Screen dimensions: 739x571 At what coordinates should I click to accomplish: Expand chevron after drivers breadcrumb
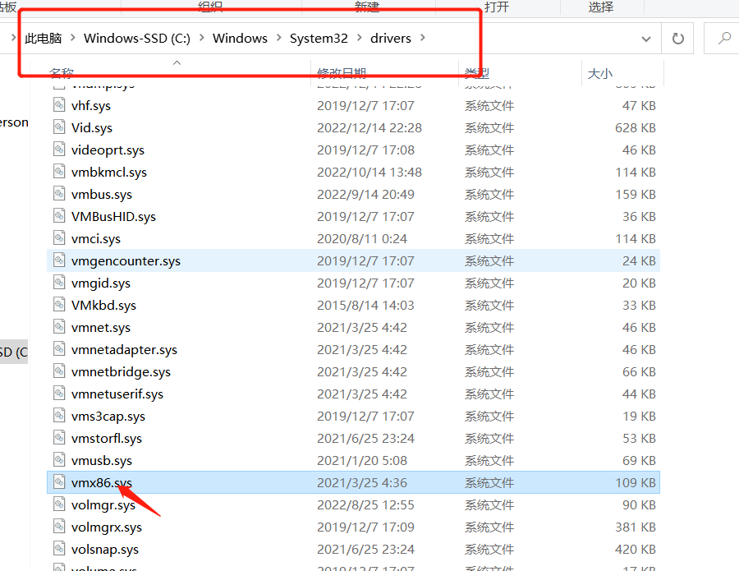point(422,37)
